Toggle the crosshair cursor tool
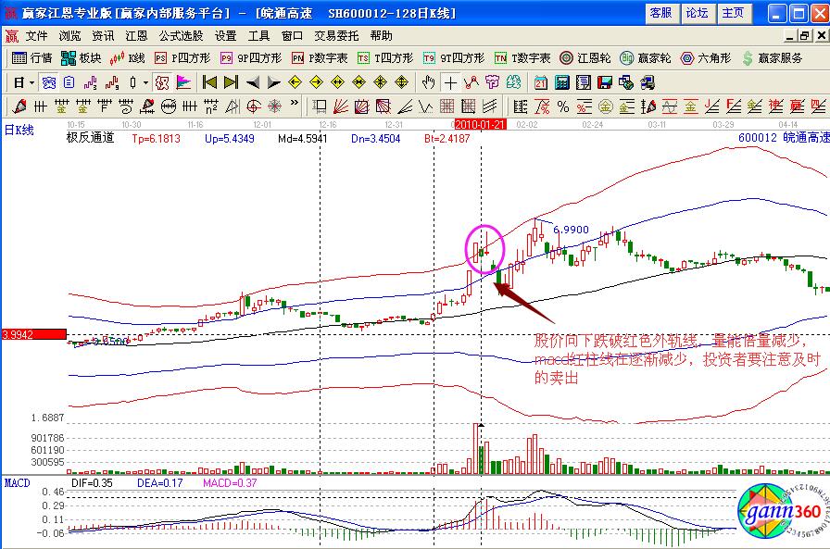This screenshot has width=830, height=549. tap(450, 81)
